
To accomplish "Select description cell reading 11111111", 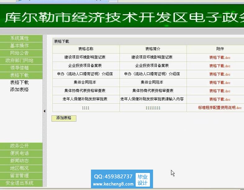I will coord(153,108).
